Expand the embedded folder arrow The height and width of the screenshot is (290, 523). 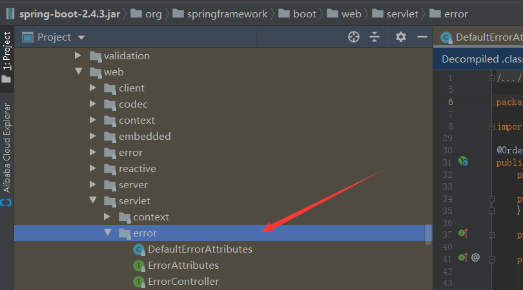coord(93,136)
